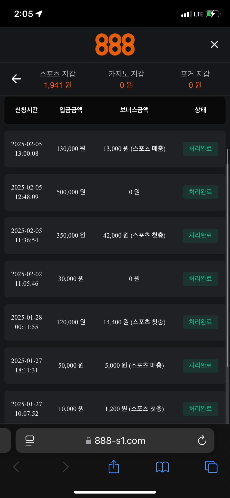Screen dimensions: 230x498
Task: Show open tabs with tabs icon
Action: click(x=211, y=467)
